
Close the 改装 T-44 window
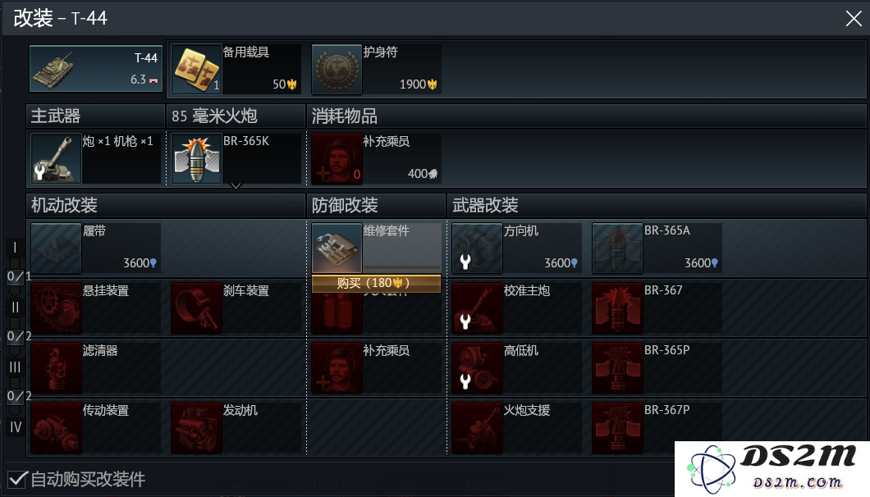pos(854,18)
